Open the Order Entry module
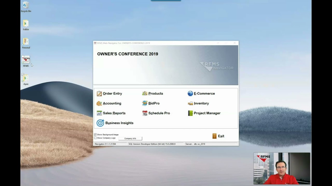Image resolution: width=332 pixels, height=186 pixels. pyautogui.click(x=109, y=94)
